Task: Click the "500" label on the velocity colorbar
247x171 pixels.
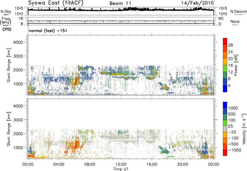Action: [x=232, y=114]
